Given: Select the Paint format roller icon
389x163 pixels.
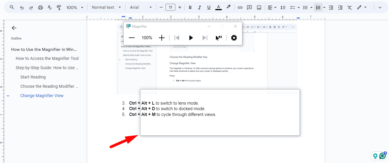Looking at the screenshot, I should point(59,8).
